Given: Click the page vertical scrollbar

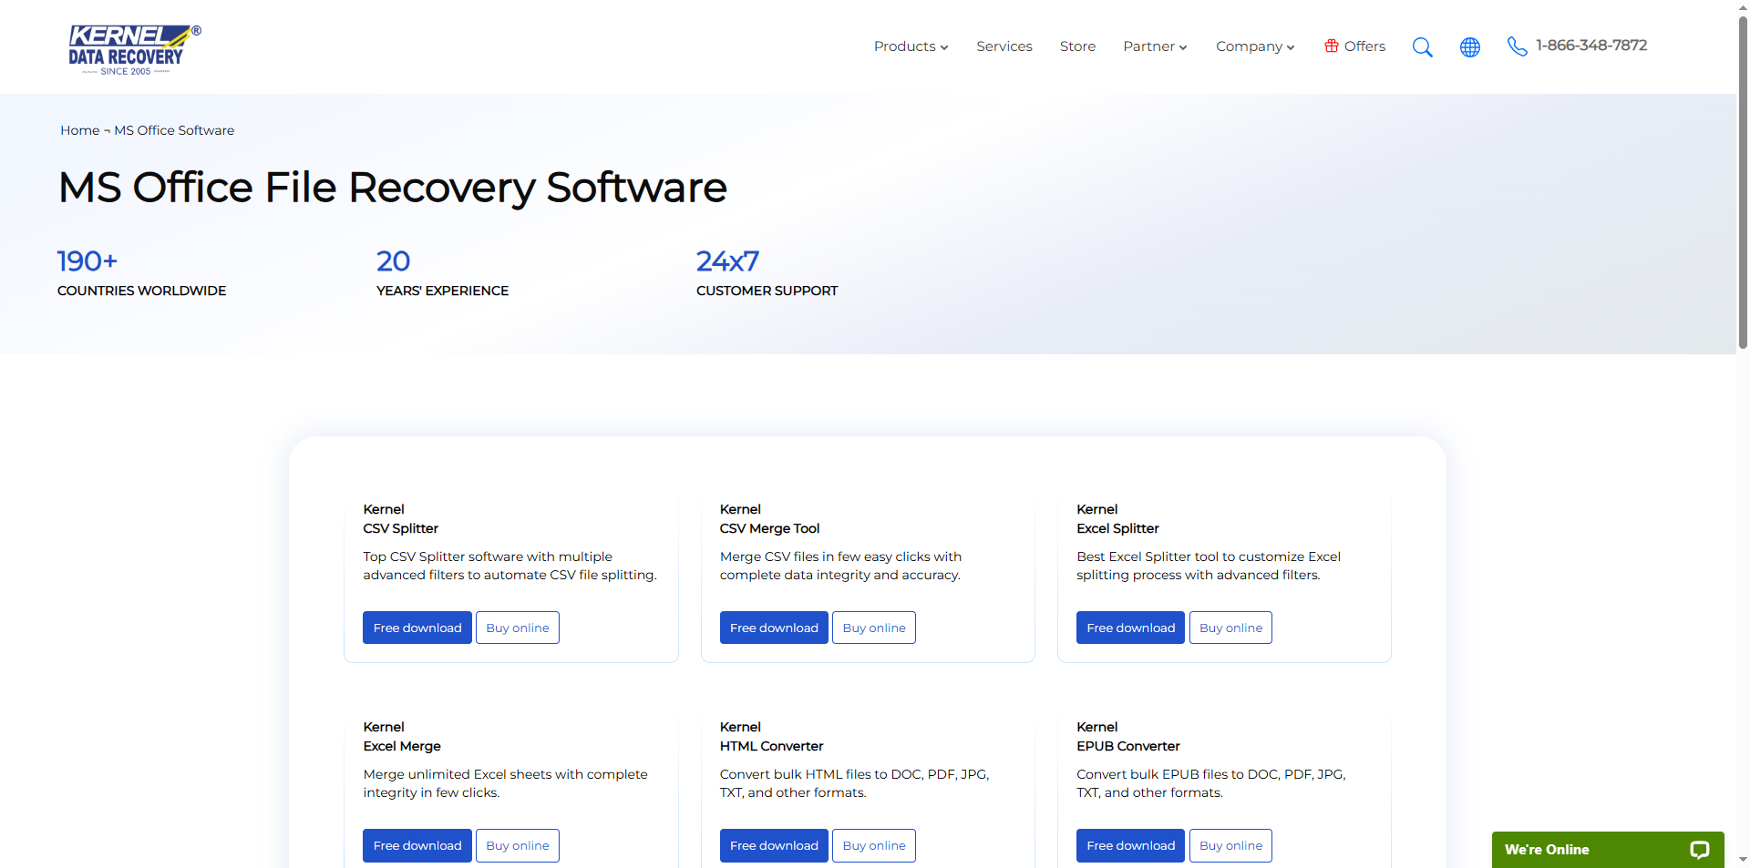Looking at the screenshot, I should (1743, 182).
